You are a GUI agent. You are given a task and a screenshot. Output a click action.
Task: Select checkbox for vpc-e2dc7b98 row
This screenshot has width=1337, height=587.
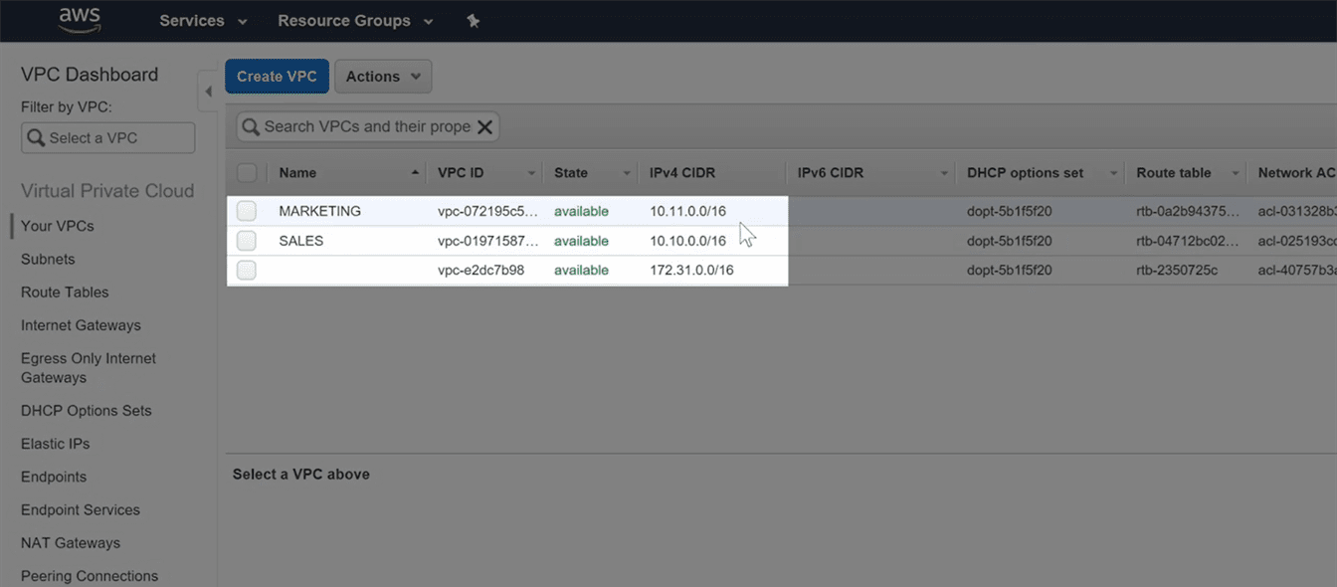pyautogui.click(x=247, y=271)
